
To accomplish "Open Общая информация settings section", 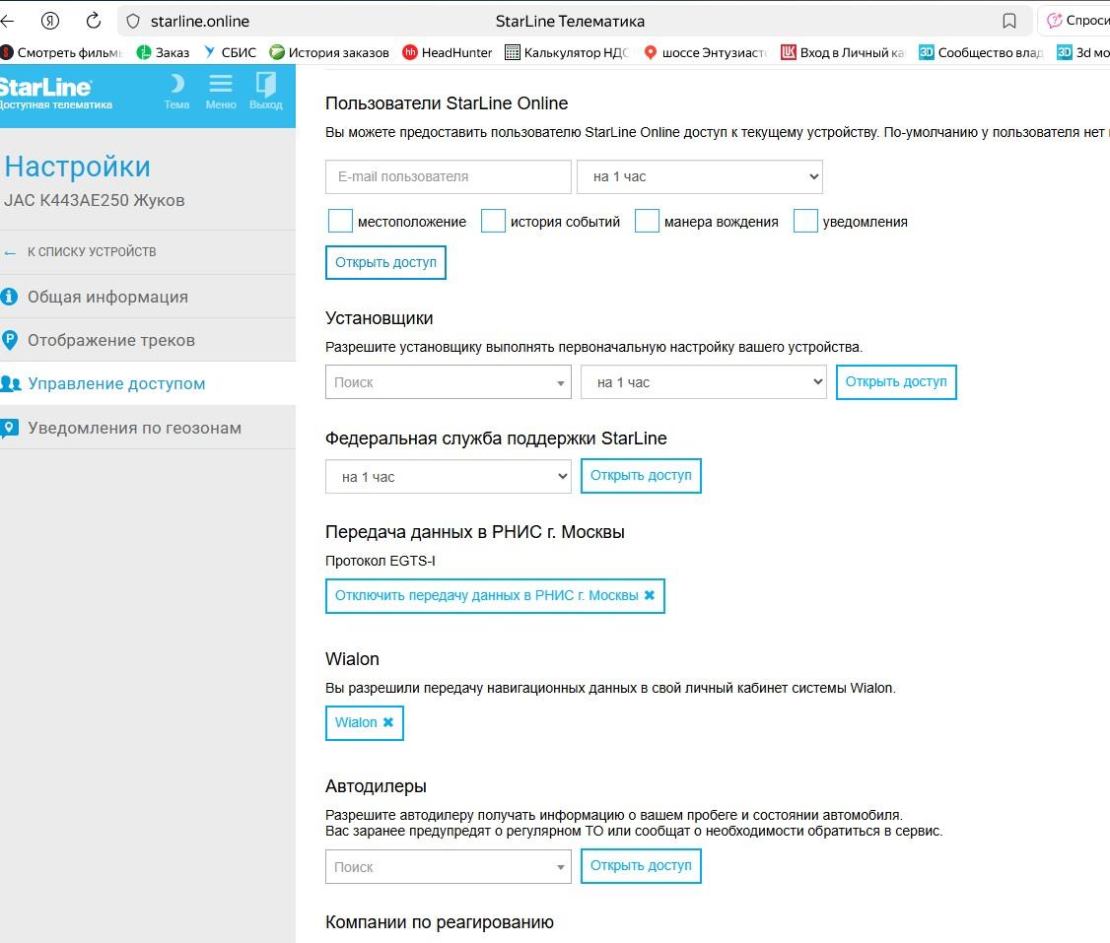I will pos(107,297).
